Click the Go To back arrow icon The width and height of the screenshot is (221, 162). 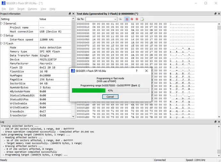pyautogui.click(x=120, y=19)
